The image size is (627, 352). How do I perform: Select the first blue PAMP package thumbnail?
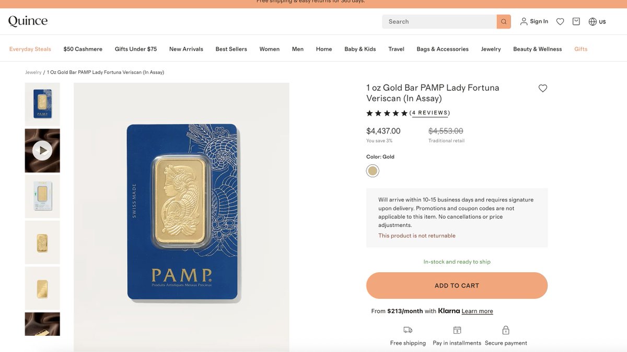(x=42, y=104)
